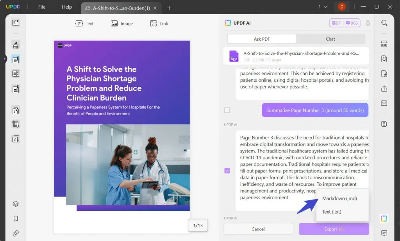Open the Reader mode icon in left sidebar

16,23
